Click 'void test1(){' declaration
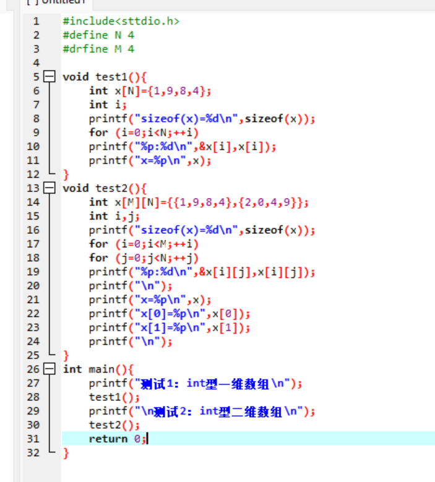Image resolution: width=435 pixels, height=482 pixels. click(105, 77)
